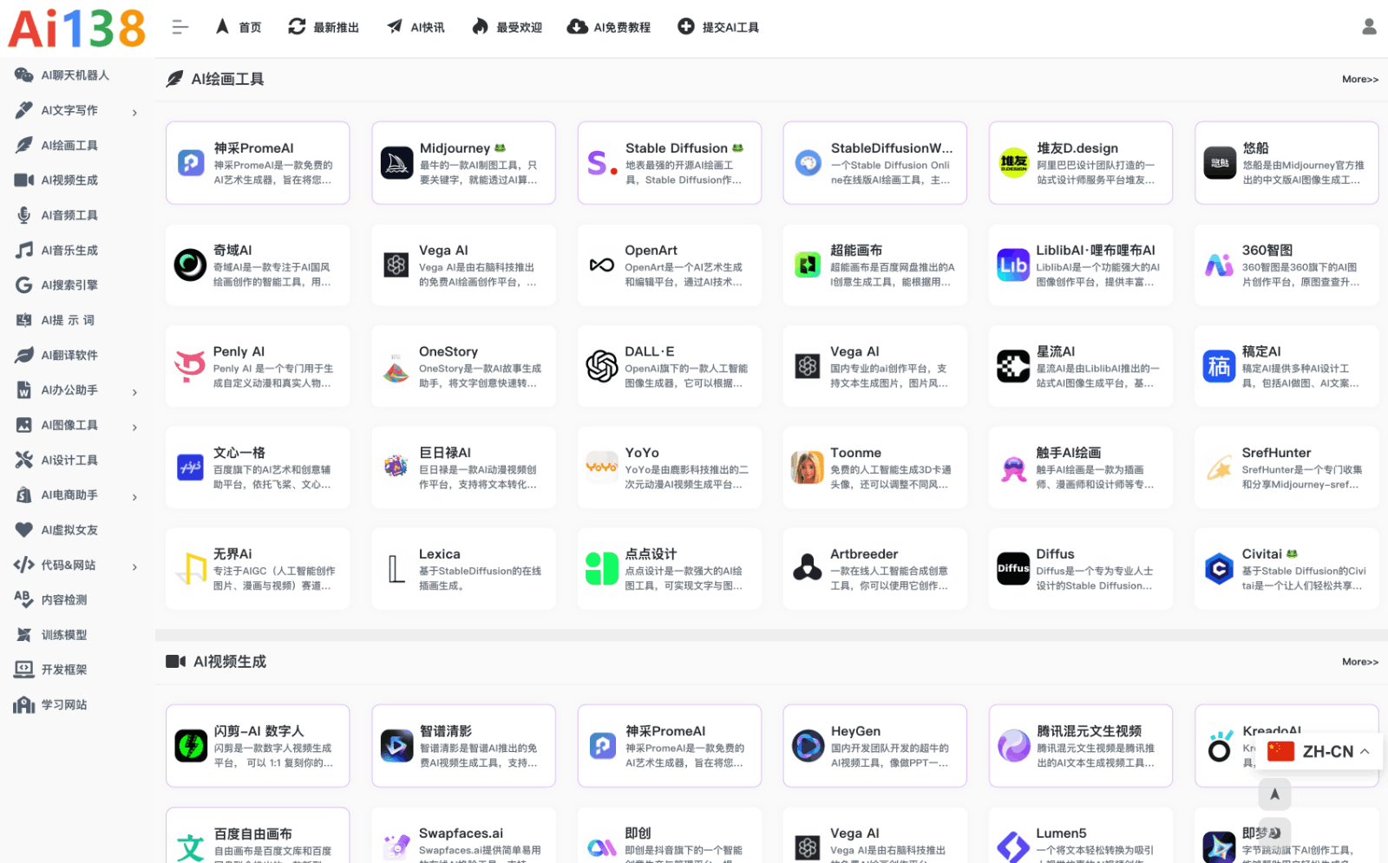Image resolution: width=1388 pixels, height=863 pixels.
Task: Open the Stable Diffusion card icon
Action: 602,163
